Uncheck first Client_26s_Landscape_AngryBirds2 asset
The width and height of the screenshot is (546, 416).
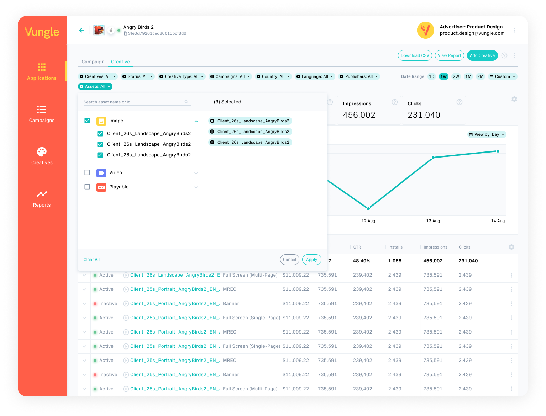(100, 134)
